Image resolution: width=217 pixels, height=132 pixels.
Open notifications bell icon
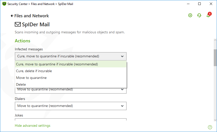tap(208, 16)
